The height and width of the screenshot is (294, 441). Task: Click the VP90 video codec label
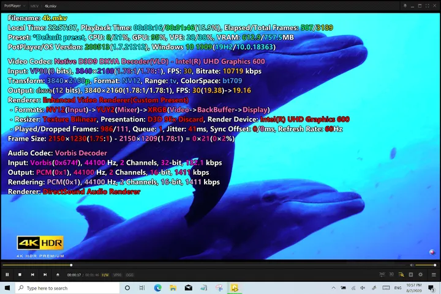[117, 275]
